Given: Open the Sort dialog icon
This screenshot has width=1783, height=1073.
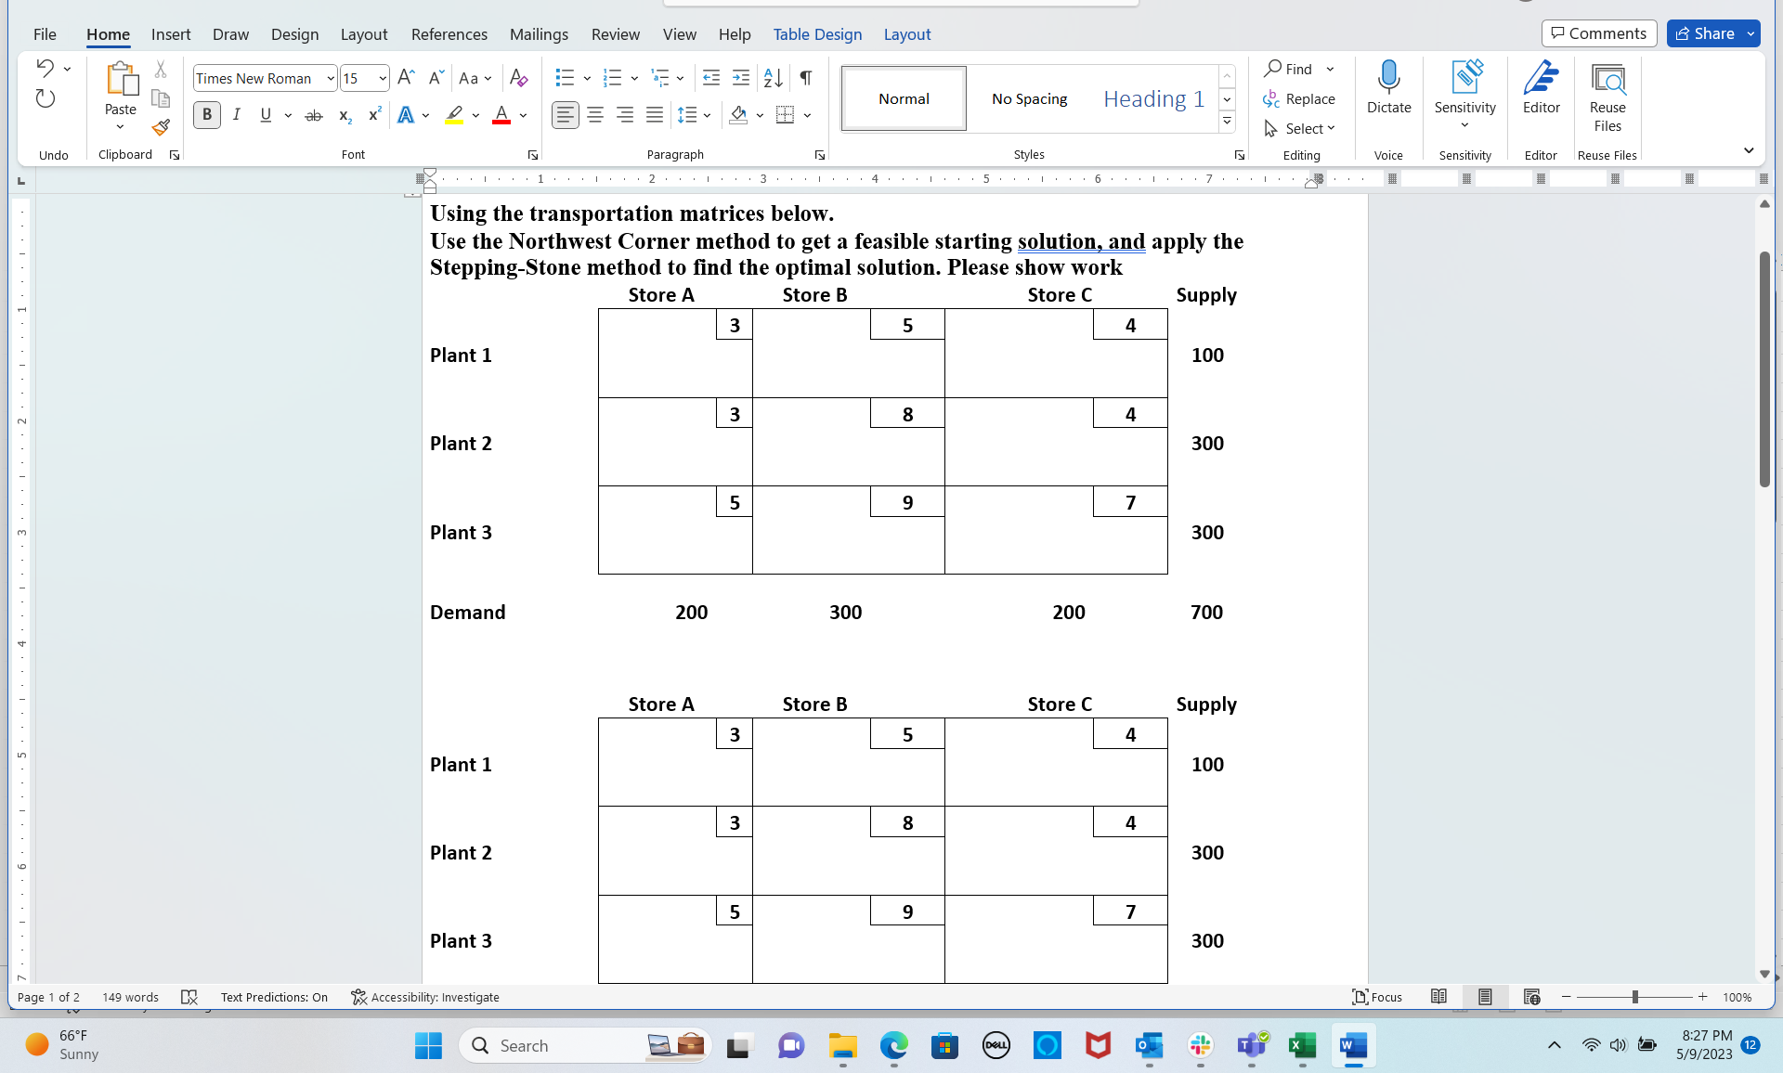Looking at the screenshot, I should tap(773, 78).
